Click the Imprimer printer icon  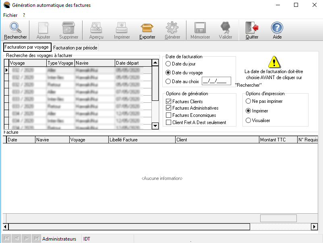click(x=122, y=28)
